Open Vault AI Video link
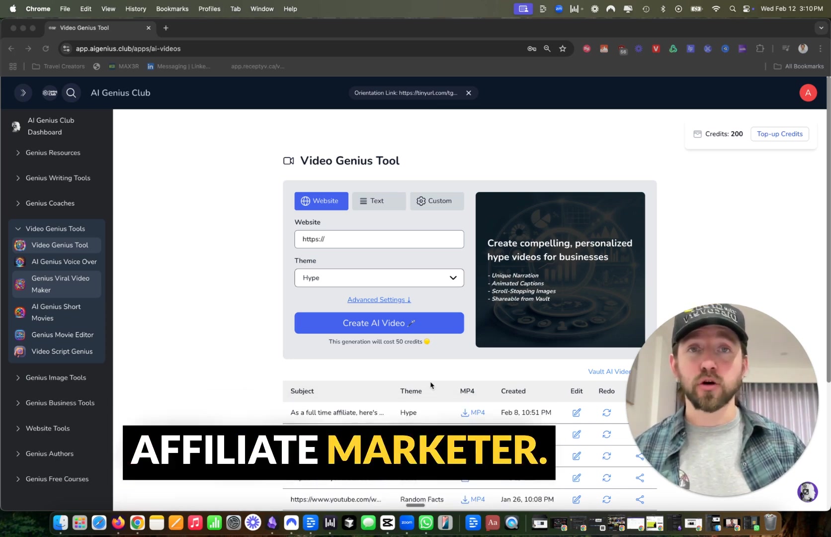Viewport: 831px width, 537px height. 609,372
